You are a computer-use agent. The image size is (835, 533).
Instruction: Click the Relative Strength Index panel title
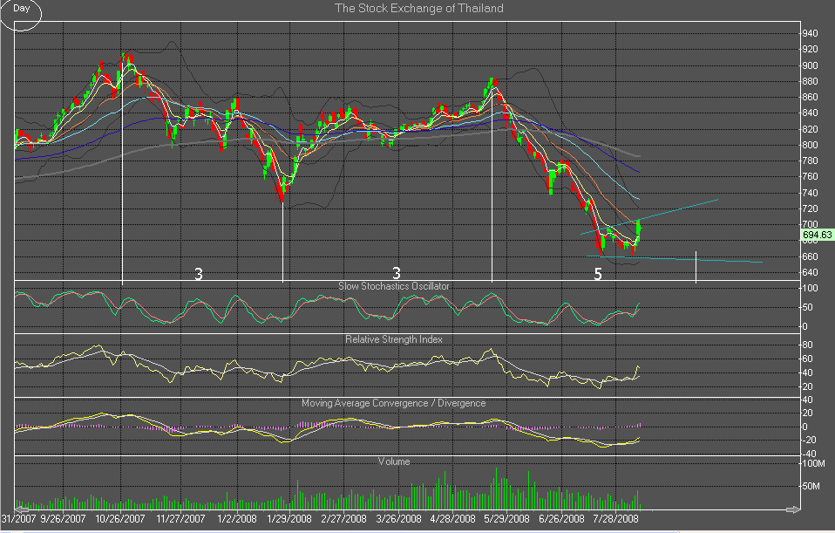(x=394, y=339)
